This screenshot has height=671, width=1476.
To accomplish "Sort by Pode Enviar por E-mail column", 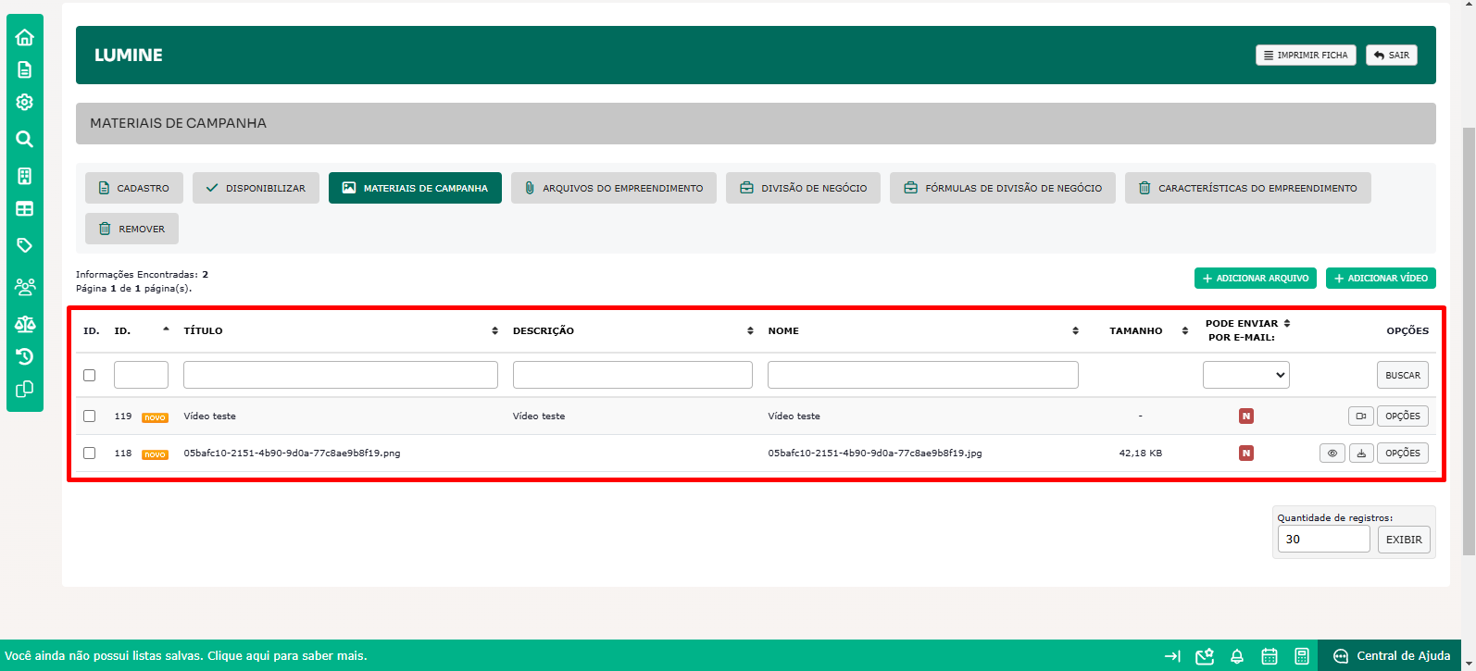I will tap(1287, 323).
